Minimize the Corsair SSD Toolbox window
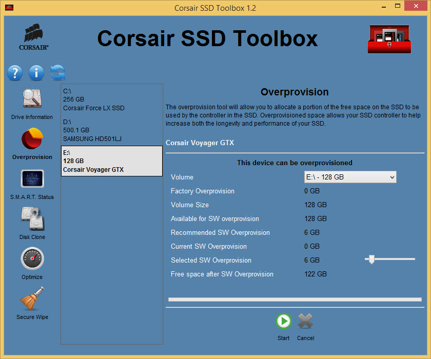The width and height of the screenshot is (431, 359). coord(384,7)
